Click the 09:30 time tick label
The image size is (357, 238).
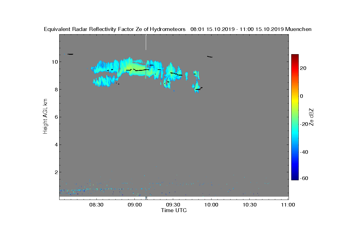(x=173, y=205)
